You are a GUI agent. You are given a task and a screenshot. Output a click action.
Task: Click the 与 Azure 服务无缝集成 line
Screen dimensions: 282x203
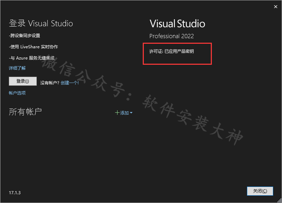32,58
